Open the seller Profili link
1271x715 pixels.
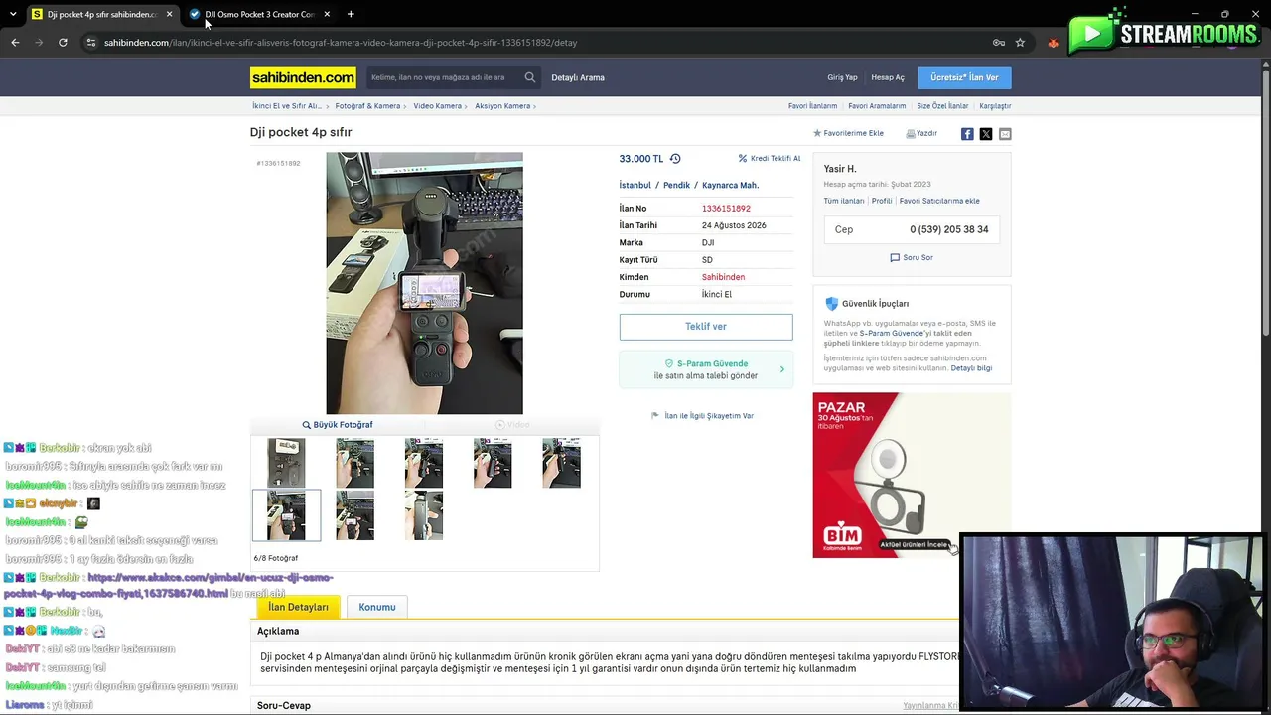[x=882, y=201]
